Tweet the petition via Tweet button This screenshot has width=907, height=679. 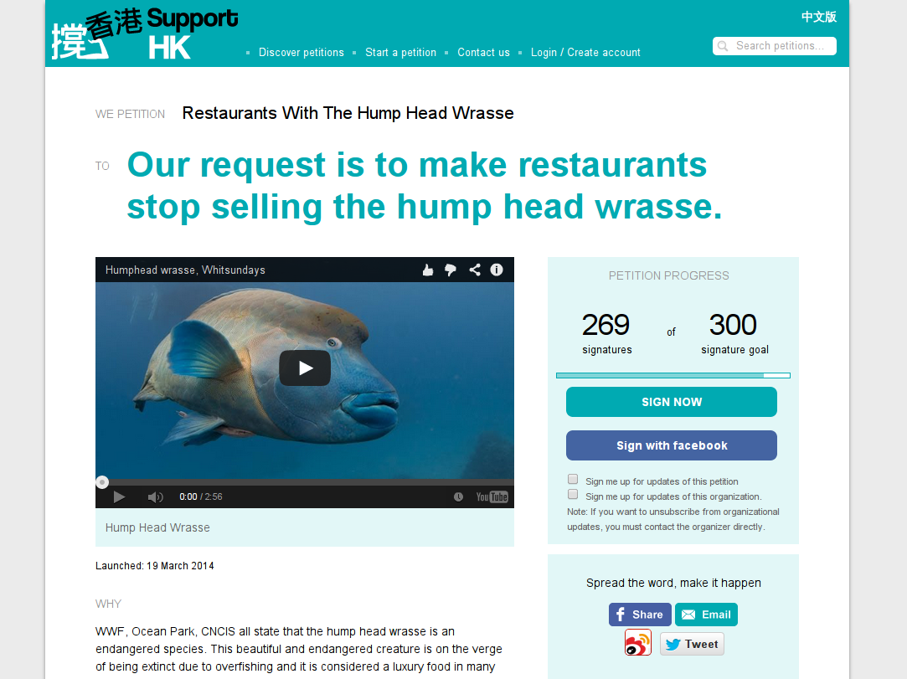pos(692,645)
